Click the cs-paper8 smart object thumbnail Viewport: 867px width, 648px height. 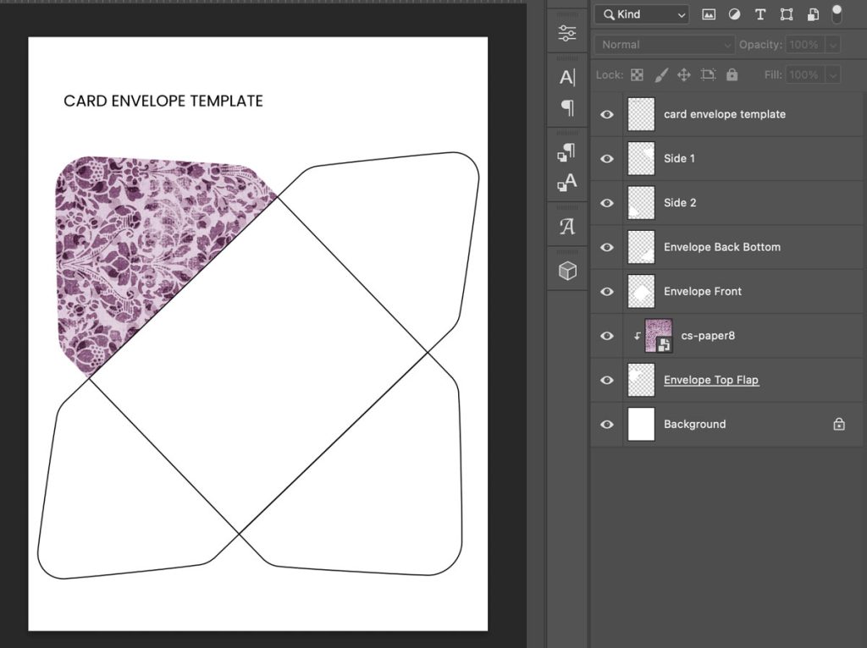[659, 336]
